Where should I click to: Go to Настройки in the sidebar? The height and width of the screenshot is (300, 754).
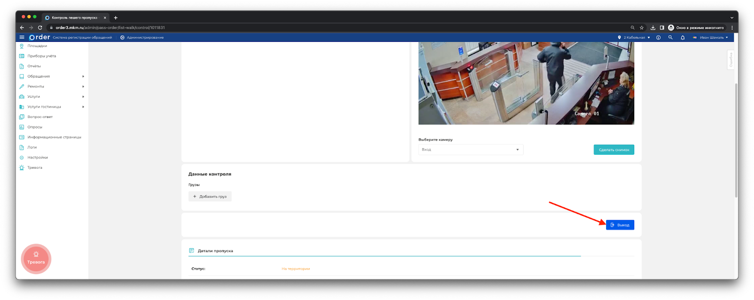(x=38, y=158)
